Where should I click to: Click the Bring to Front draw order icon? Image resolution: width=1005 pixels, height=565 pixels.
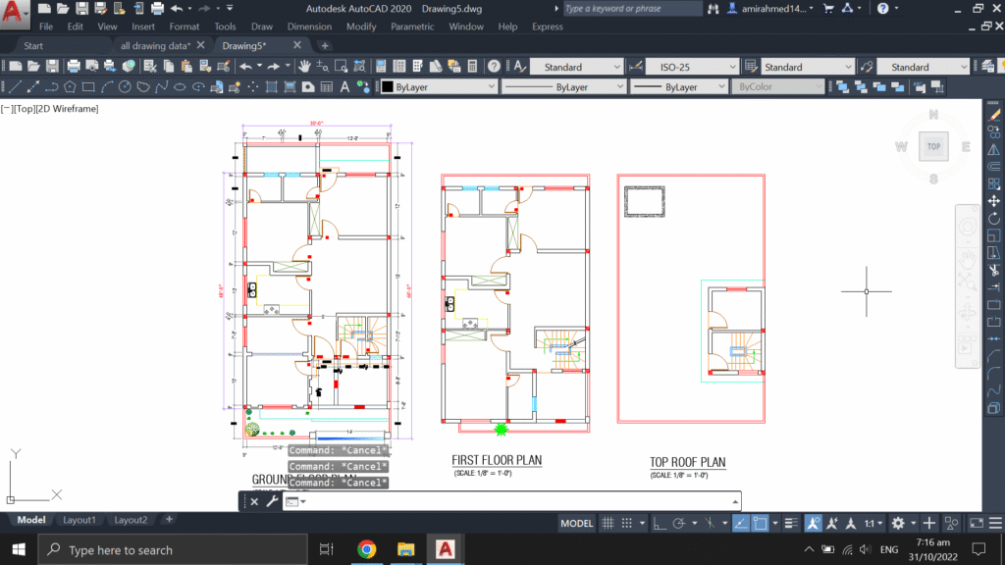pyautogui.click(x=842, y=87)
